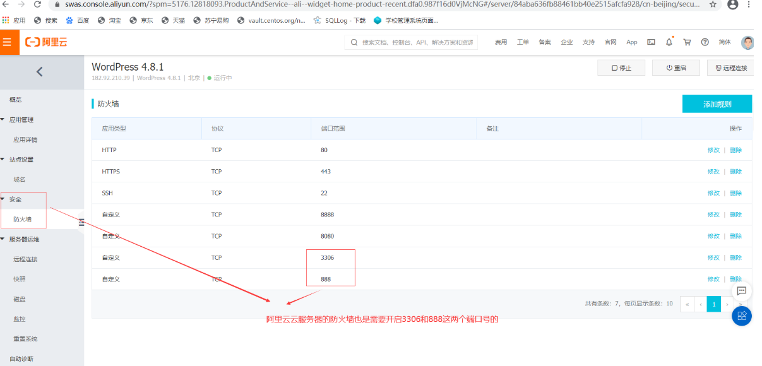Open the 支持 top menu

tap(588, 42)
